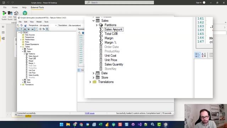Open the Tools menu in Tabular Editor

46,22
